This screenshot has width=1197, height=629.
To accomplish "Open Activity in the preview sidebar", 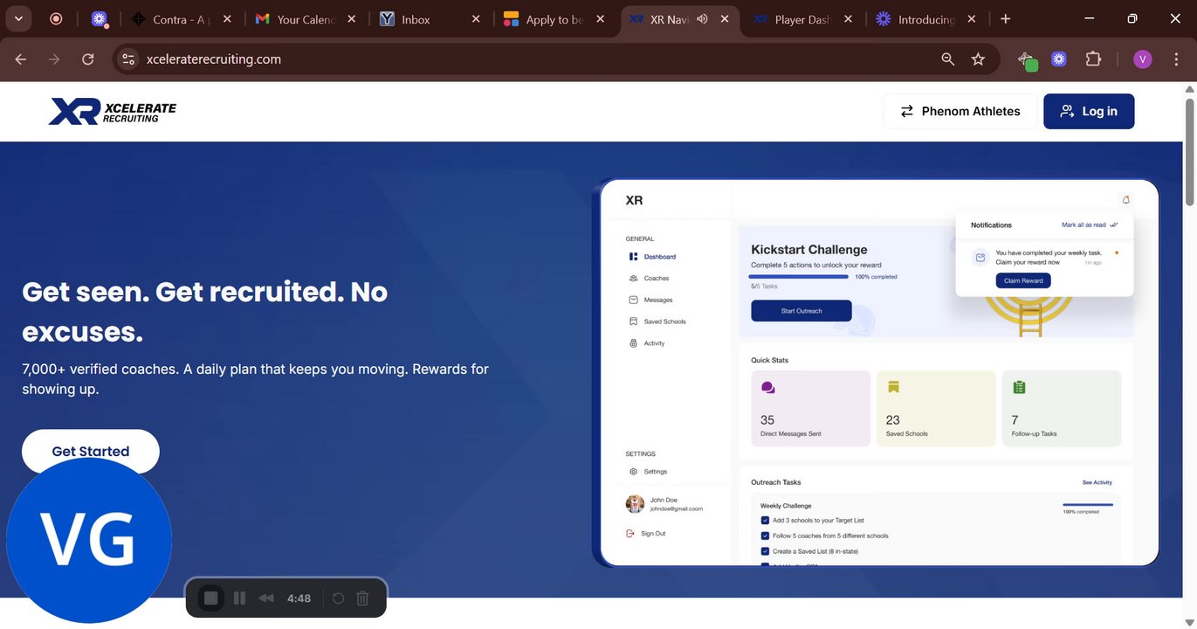I will pyautogui.click(x=647, y=343).
